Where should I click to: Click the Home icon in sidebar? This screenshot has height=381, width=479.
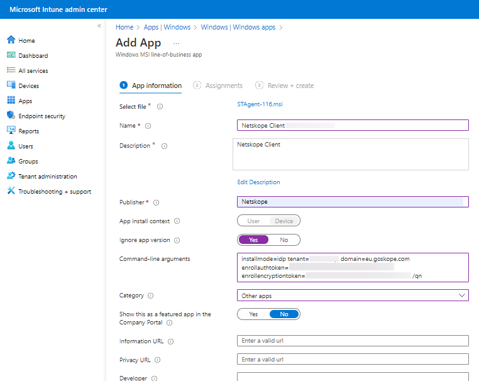pos(11,40)
